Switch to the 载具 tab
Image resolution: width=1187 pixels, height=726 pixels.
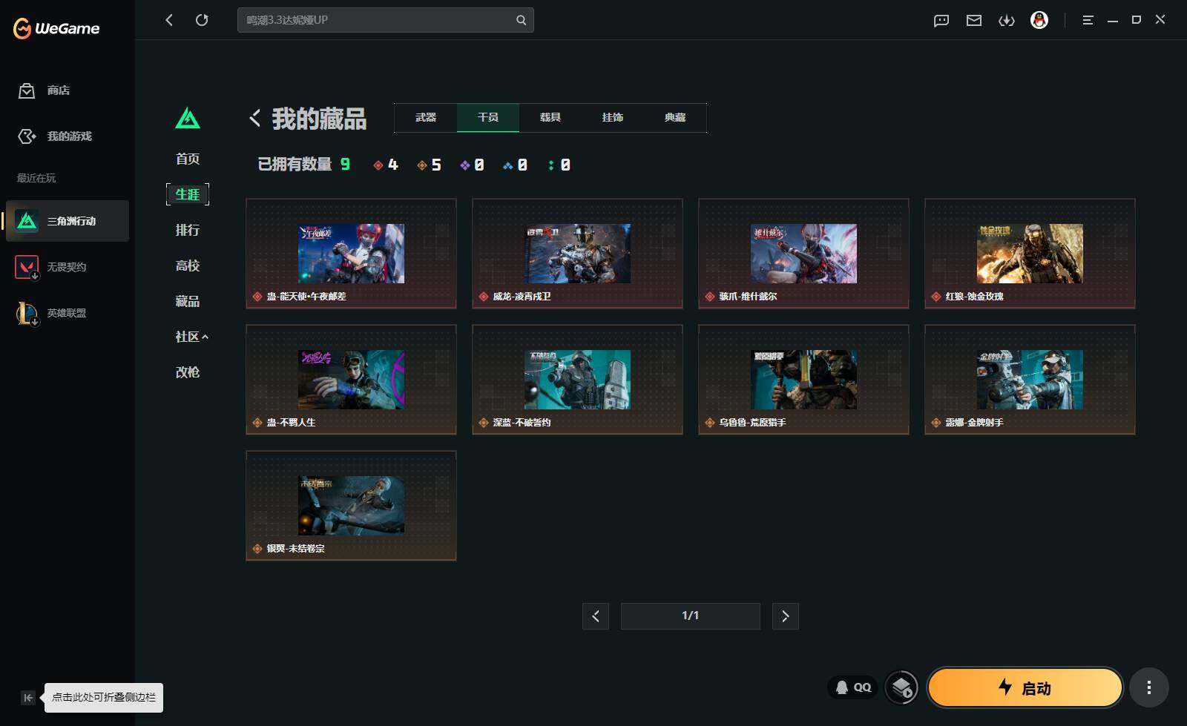(x=550, y=118)
